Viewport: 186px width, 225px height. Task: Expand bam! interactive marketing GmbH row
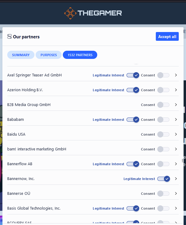[176, 149]
